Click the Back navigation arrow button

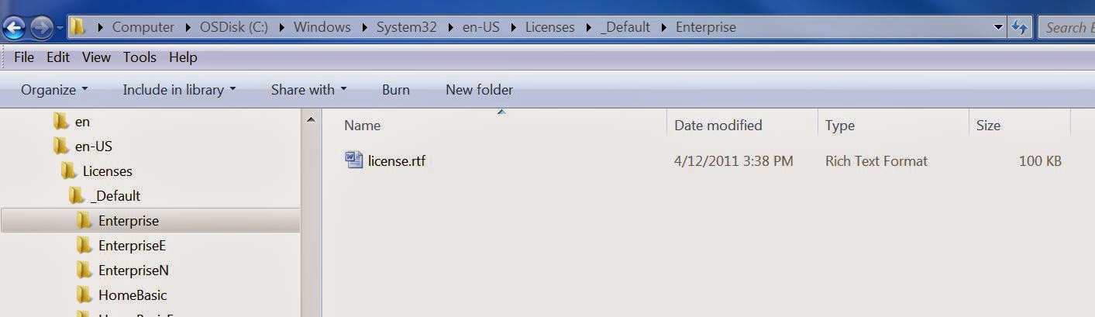coord(15,29)
